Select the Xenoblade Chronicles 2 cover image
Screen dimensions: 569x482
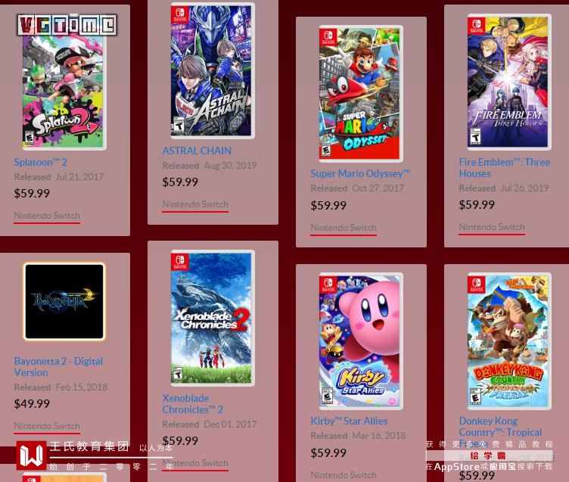pyautogui.click(x=213, y=318)
